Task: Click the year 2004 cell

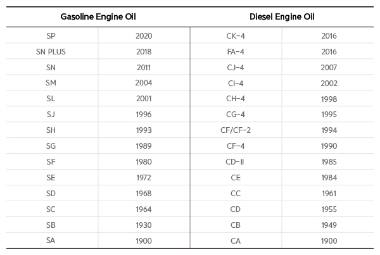Action: (144, 83)
